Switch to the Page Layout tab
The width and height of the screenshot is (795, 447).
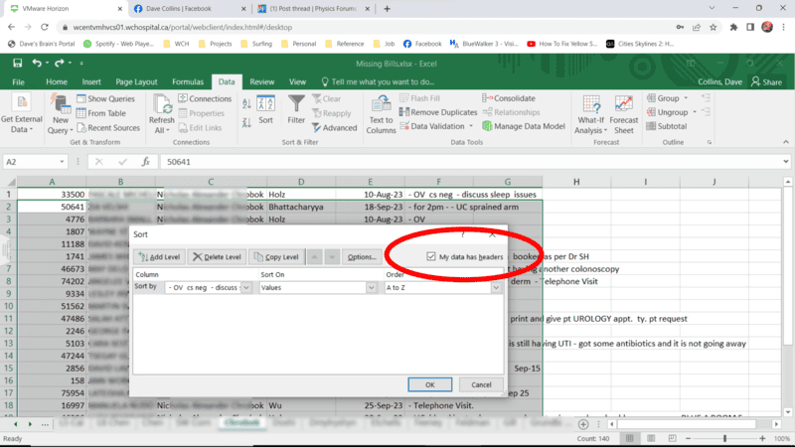coord(136,81)
